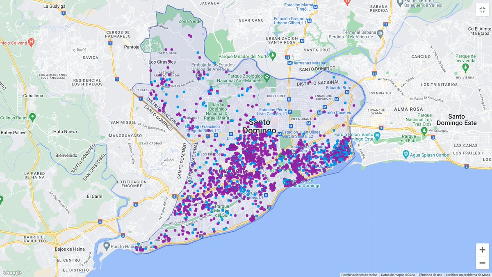This screenshot has height=277, width=492.
Task: Select the LOS TRINITARIOS label
Action: click(439, 85)
